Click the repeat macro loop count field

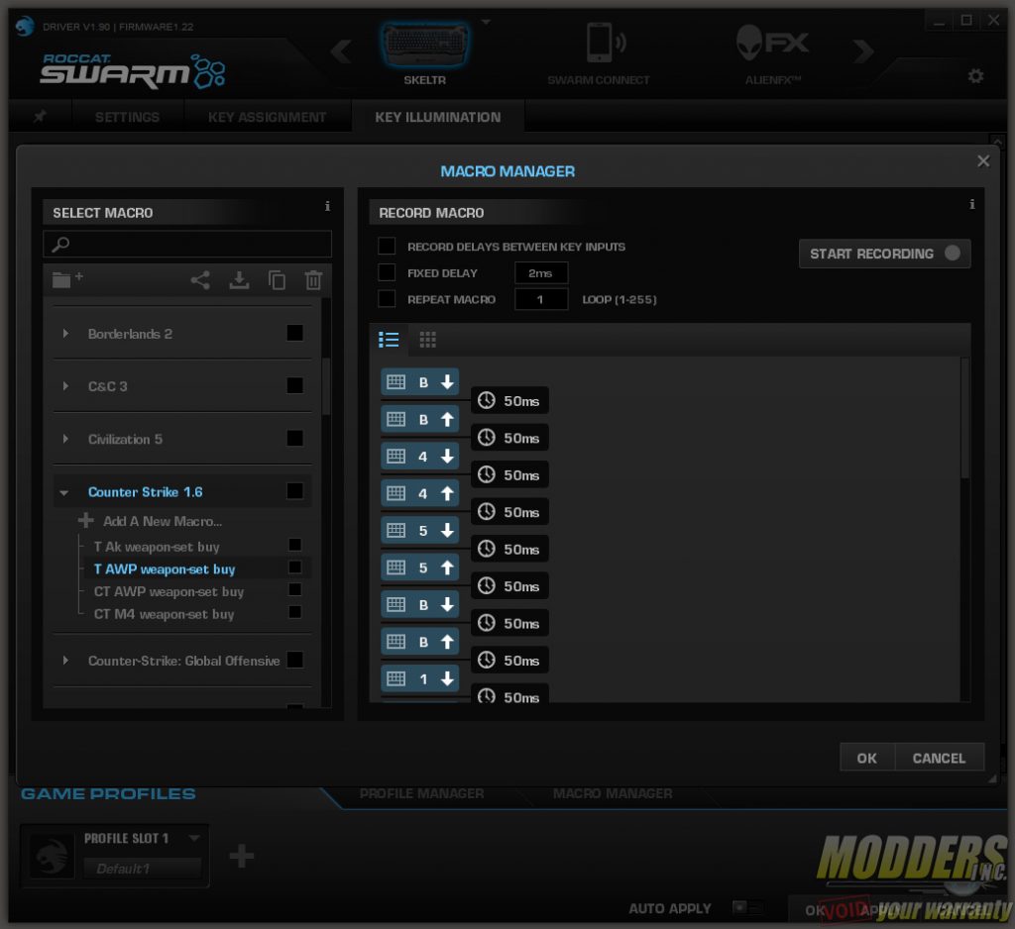tap(541, 299)
